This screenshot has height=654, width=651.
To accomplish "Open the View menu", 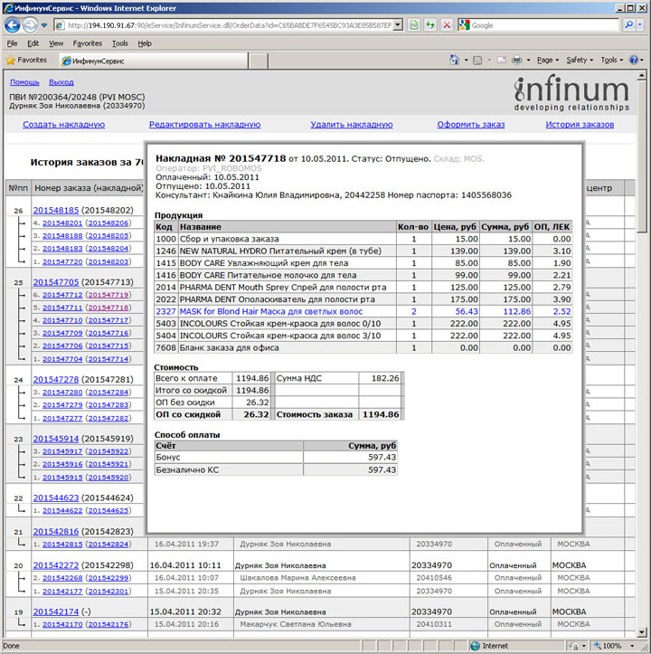I will [x=56, y=43].
